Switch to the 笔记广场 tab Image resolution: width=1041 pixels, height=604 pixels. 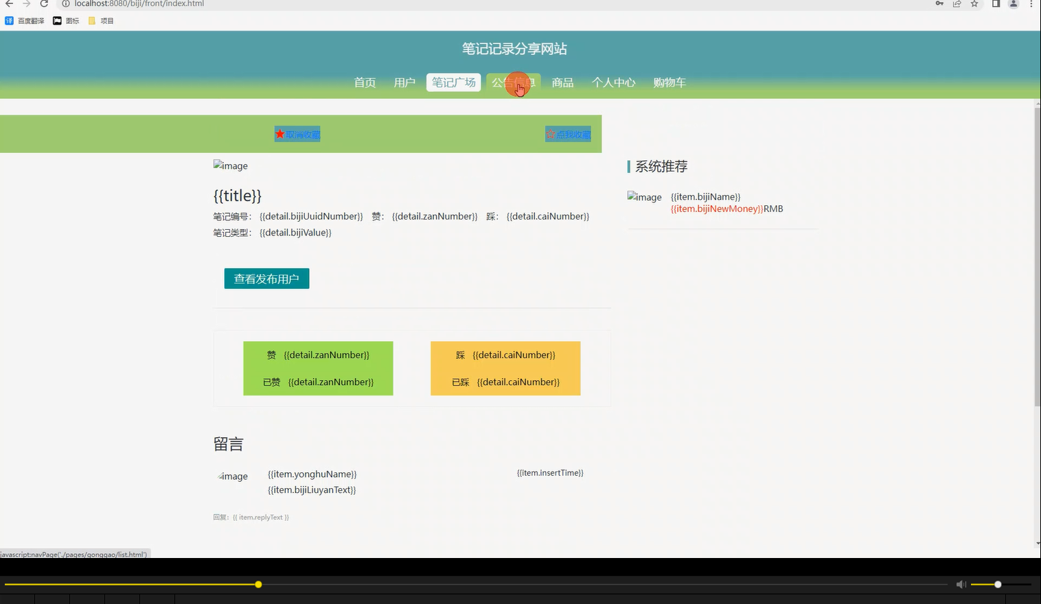[453, 82]
